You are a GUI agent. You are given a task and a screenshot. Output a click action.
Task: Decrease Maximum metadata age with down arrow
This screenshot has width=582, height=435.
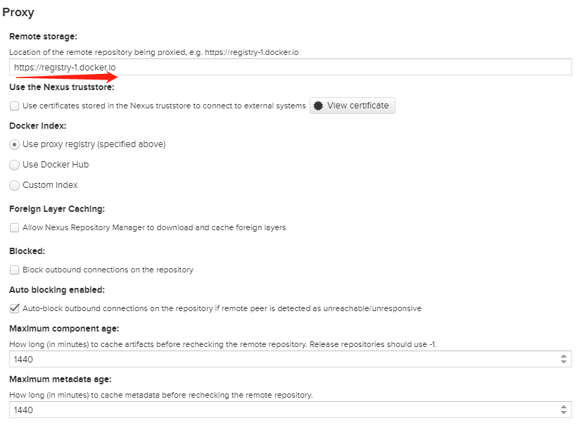564,412
